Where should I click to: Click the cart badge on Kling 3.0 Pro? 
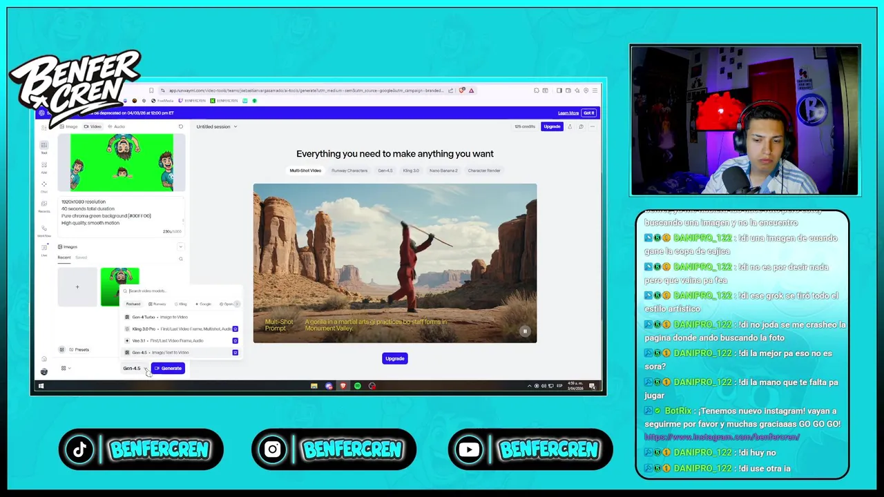point(236,329)
